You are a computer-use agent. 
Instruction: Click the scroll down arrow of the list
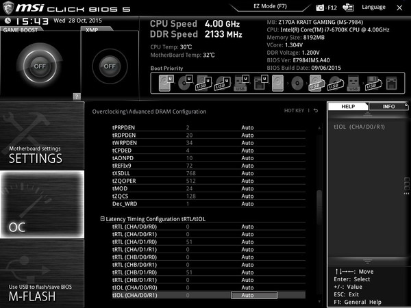pyautogui.click(x=319, y=301)
